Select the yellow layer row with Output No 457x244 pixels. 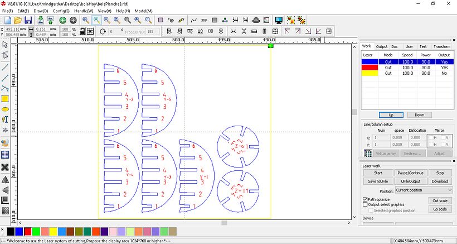[407, 73]
